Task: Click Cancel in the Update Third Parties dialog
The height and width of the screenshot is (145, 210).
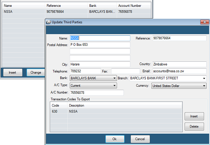Action: pos(140,139)
